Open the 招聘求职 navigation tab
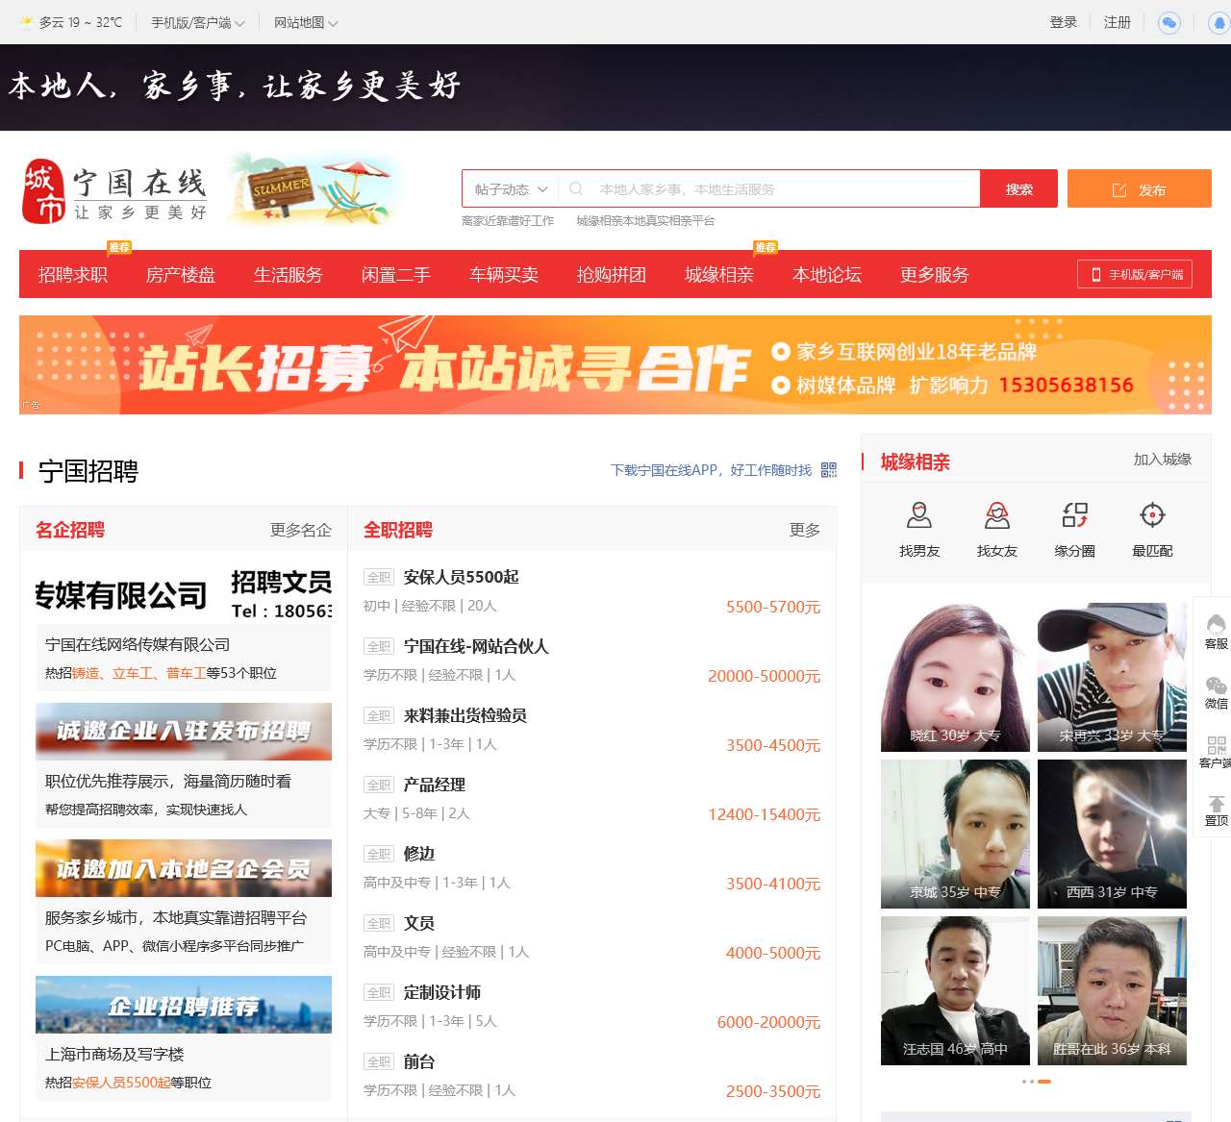This screenshot has width=1231, height=1122. [x=73, y=275]
